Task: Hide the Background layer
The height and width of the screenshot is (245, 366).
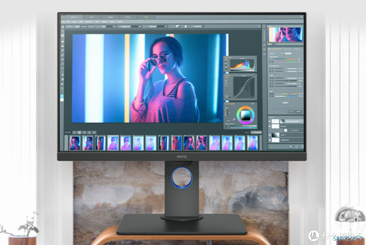Action: point(270,140)
